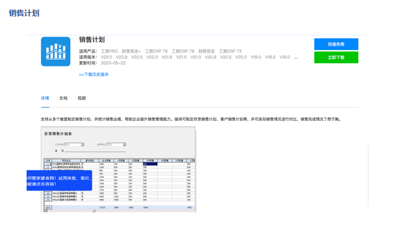Click the blue 销售计划 bar chart app icon
Viewport: 405px width, 228px height.
pos(56,51)
